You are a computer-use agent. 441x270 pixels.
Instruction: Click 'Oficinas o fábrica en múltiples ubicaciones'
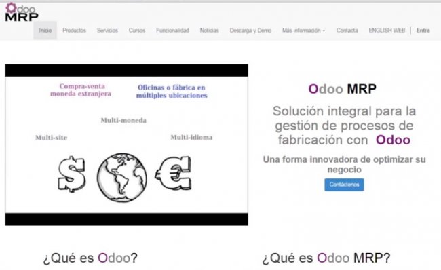172,92
